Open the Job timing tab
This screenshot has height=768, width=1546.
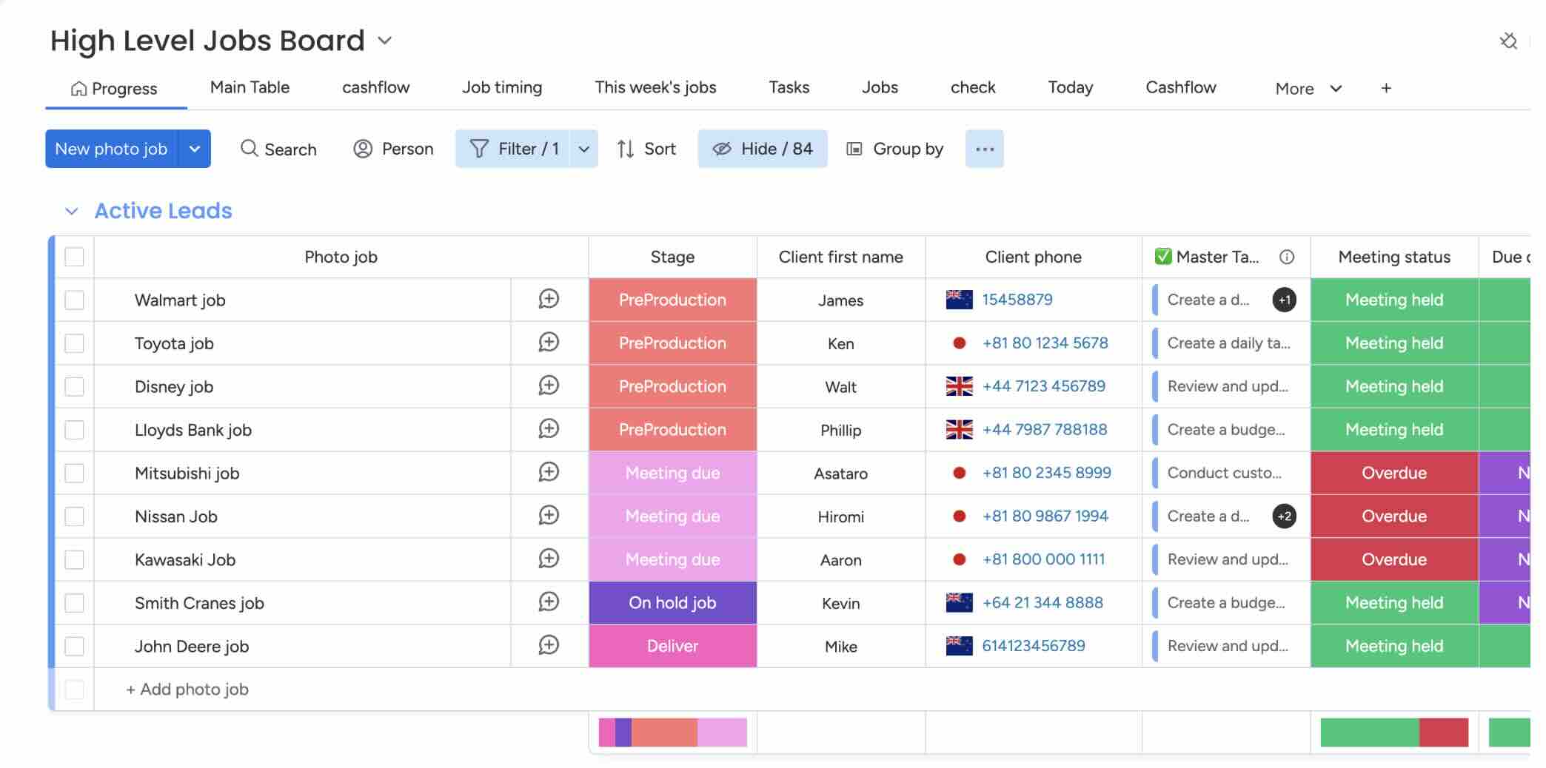coord(502,87)
